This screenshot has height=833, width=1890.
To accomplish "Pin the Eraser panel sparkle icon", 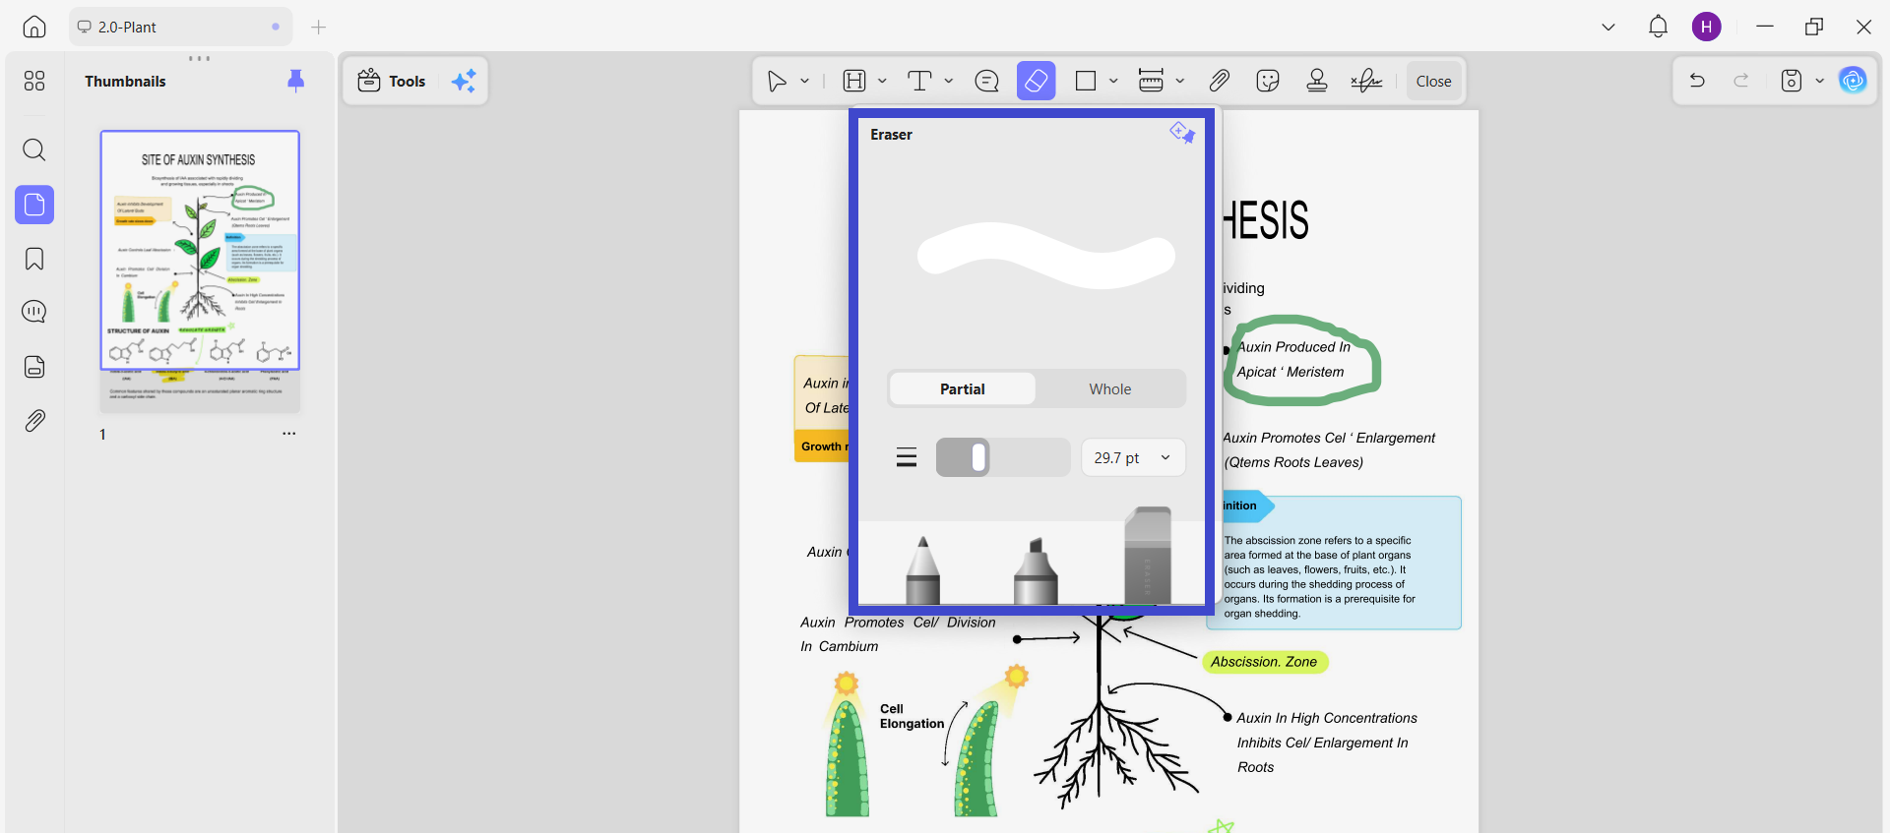I will tap(1182, 133).
